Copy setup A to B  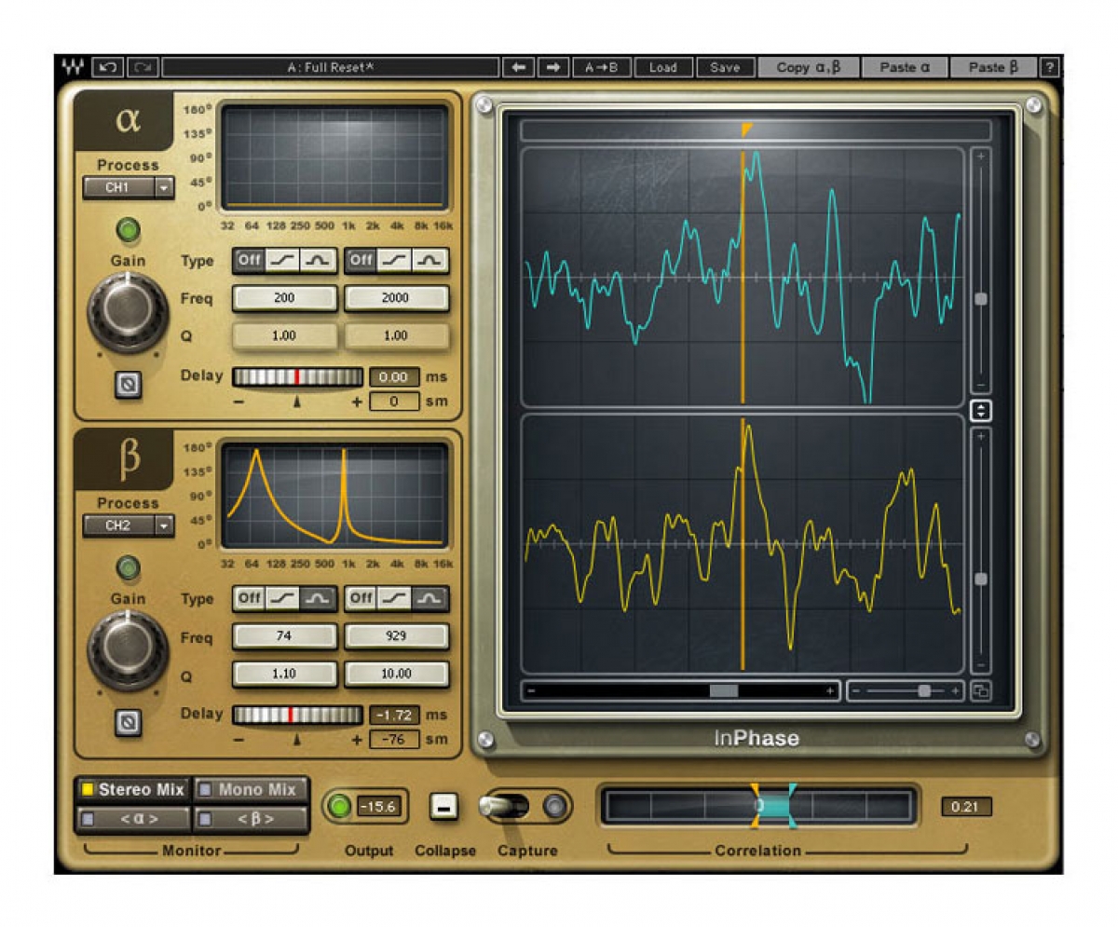click(601, 67)
